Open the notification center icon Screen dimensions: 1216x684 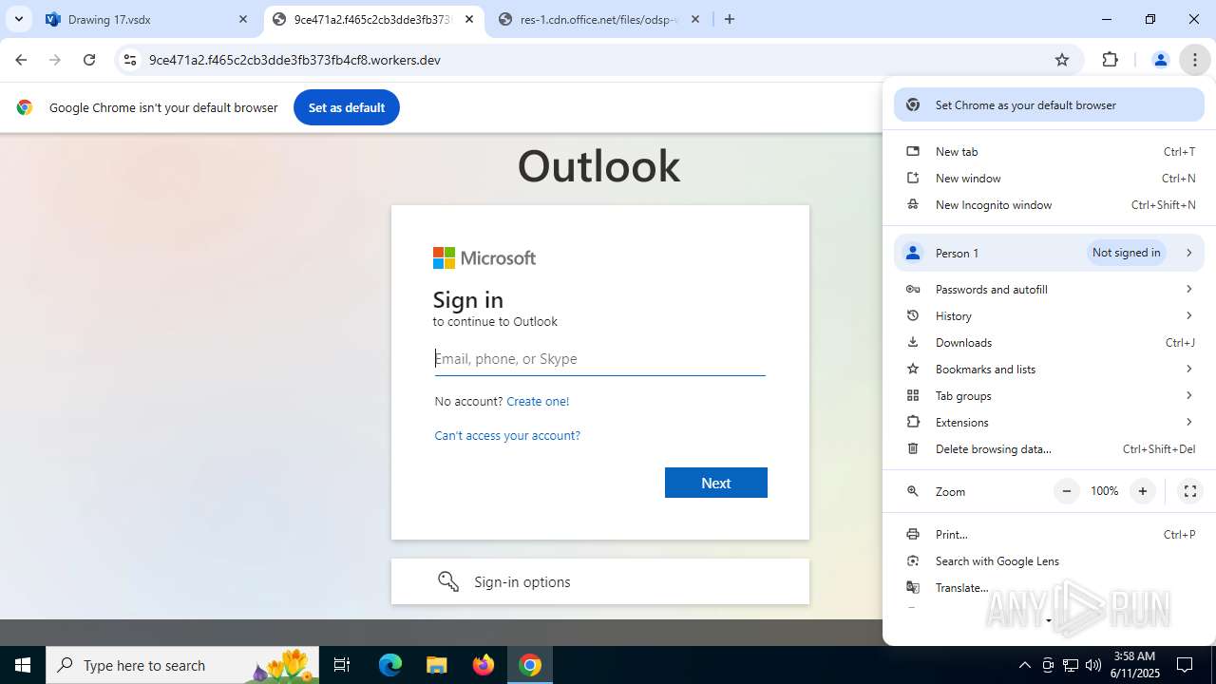(x=1185, y=665)
